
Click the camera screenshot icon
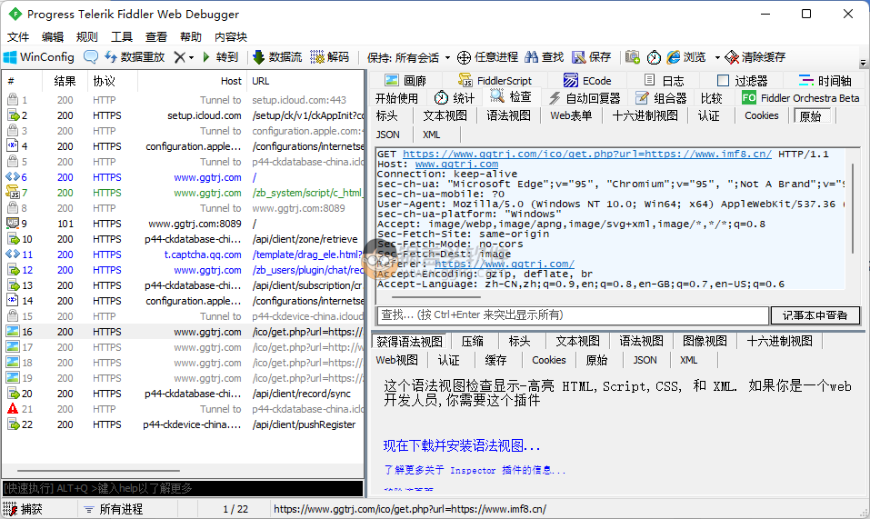(633, 57)
